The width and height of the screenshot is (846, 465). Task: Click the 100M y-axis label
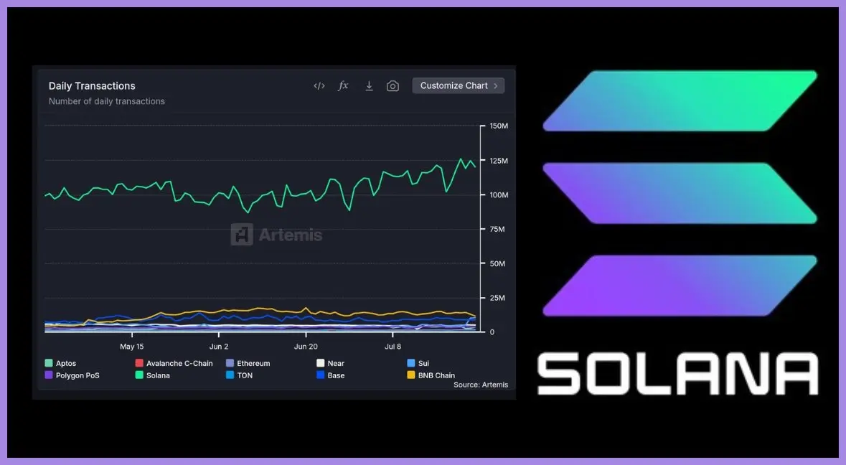[x=499, y=194]
